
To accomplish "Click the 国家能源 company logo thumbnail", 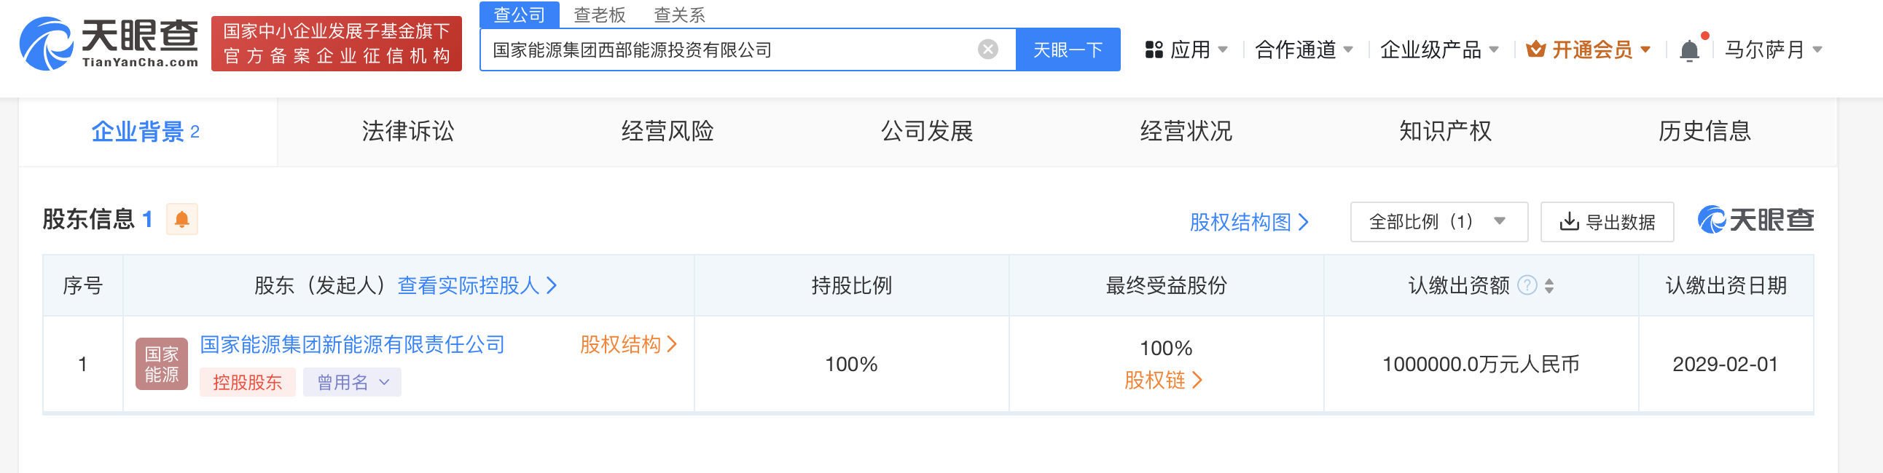I will pyautogui.click(x=162, y=365).
